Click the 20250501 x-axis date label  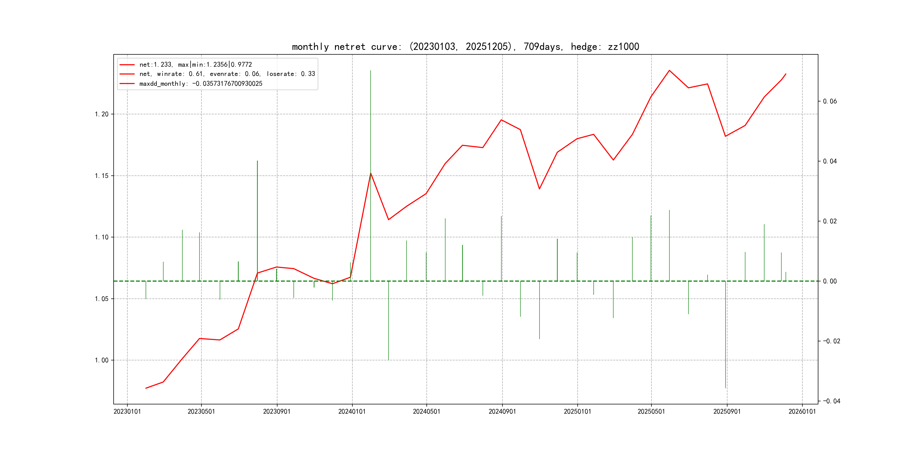(651, 412)
